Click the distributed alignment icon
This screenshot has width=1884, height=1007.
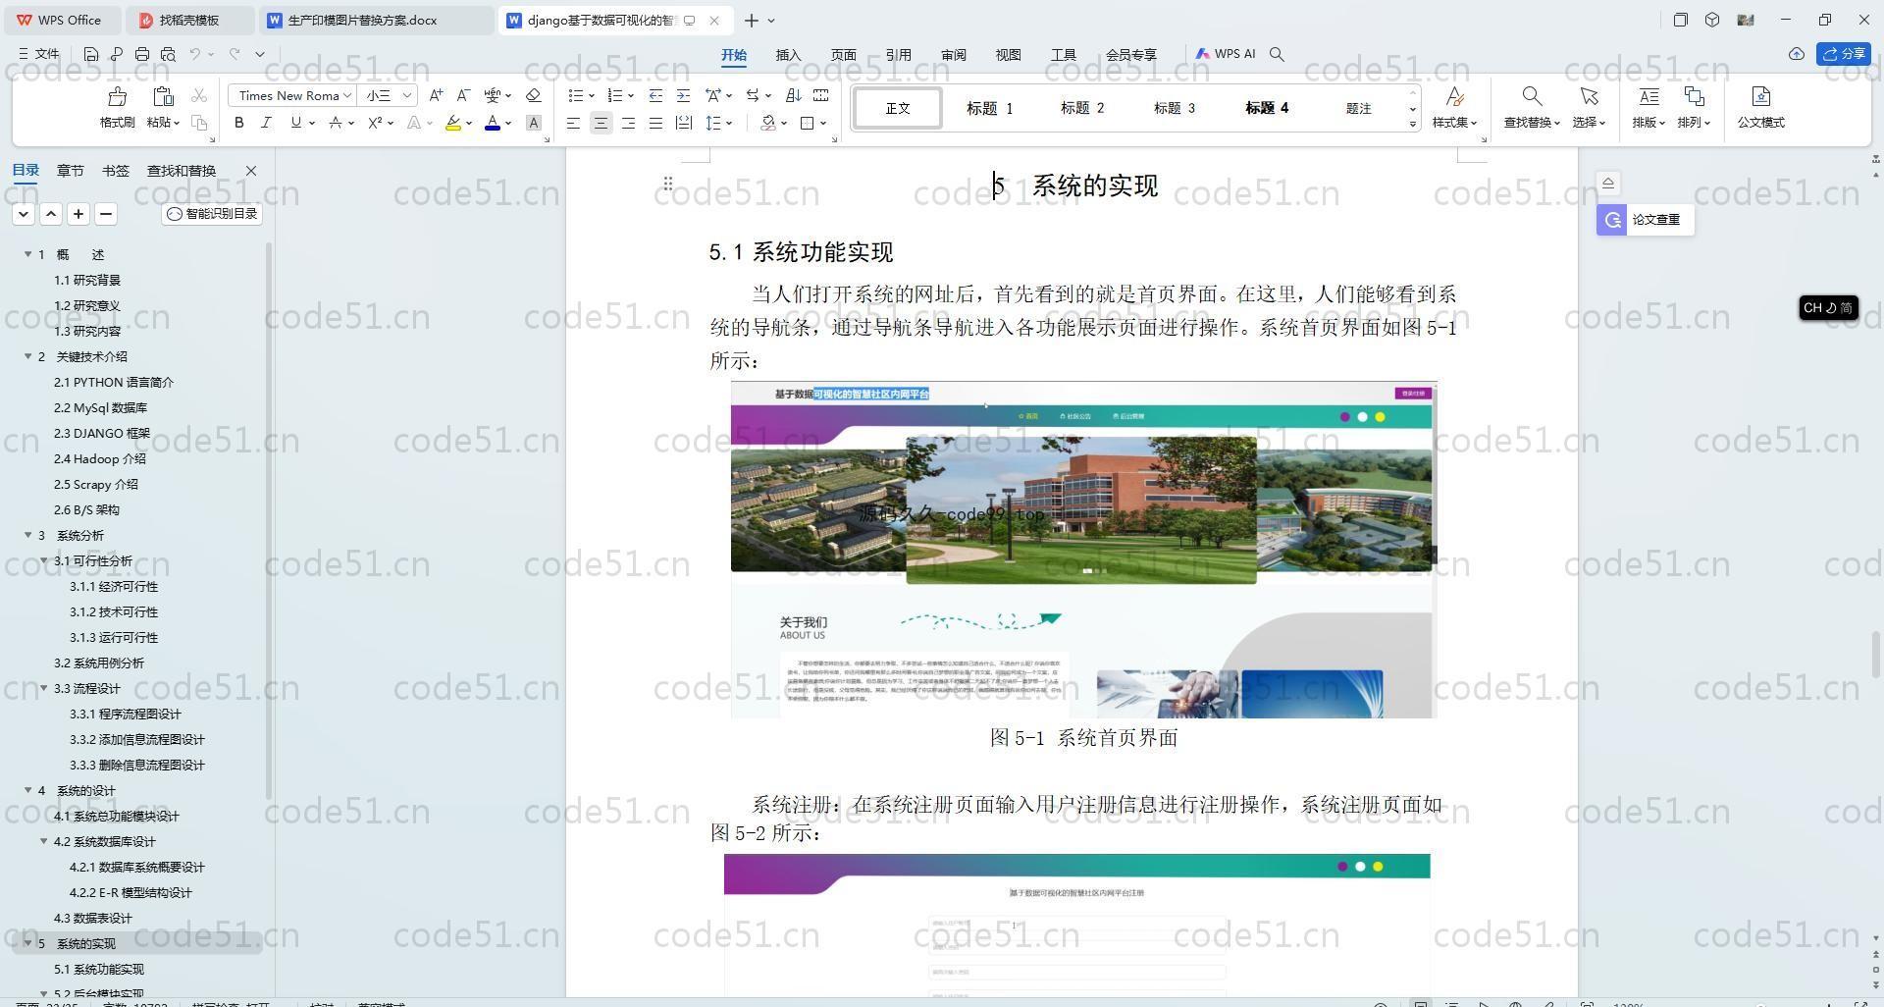[x=684, y=123]
